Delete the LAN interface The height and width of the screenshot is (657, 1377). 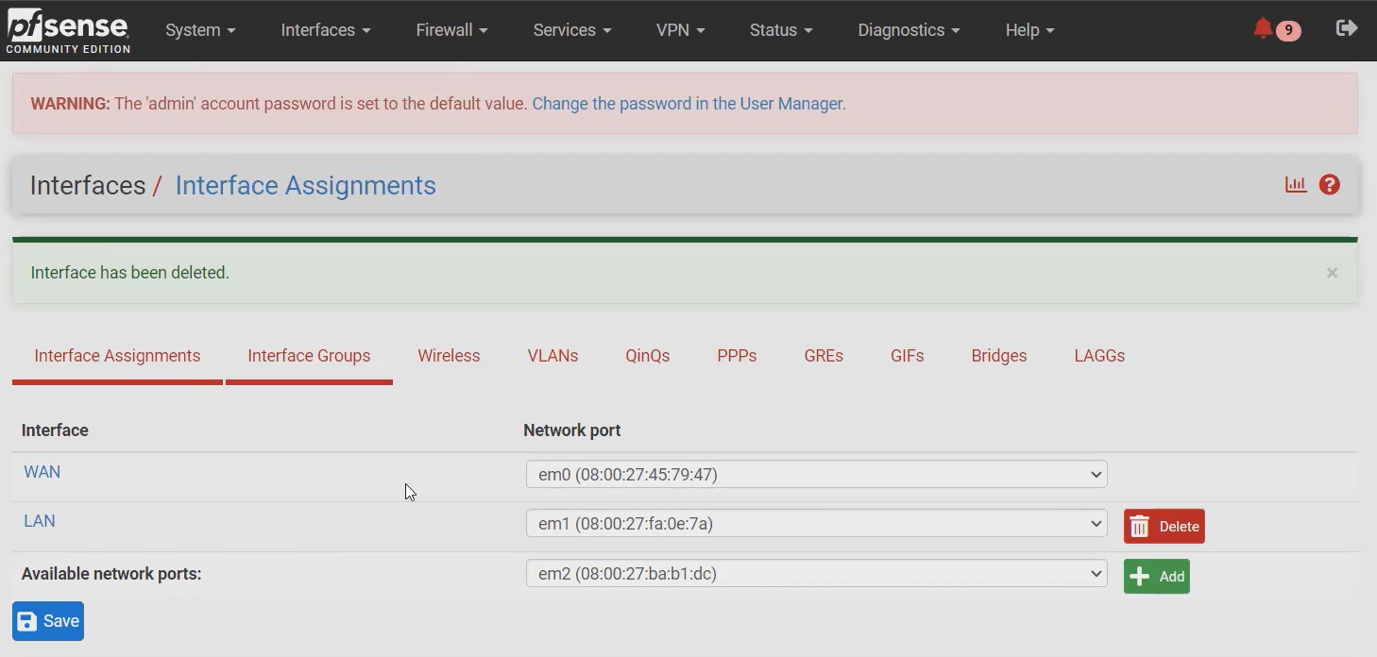pos(1164,527)
